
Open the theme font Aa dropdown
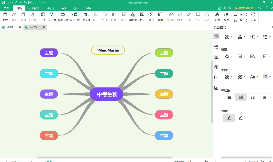tap(257, 77)
